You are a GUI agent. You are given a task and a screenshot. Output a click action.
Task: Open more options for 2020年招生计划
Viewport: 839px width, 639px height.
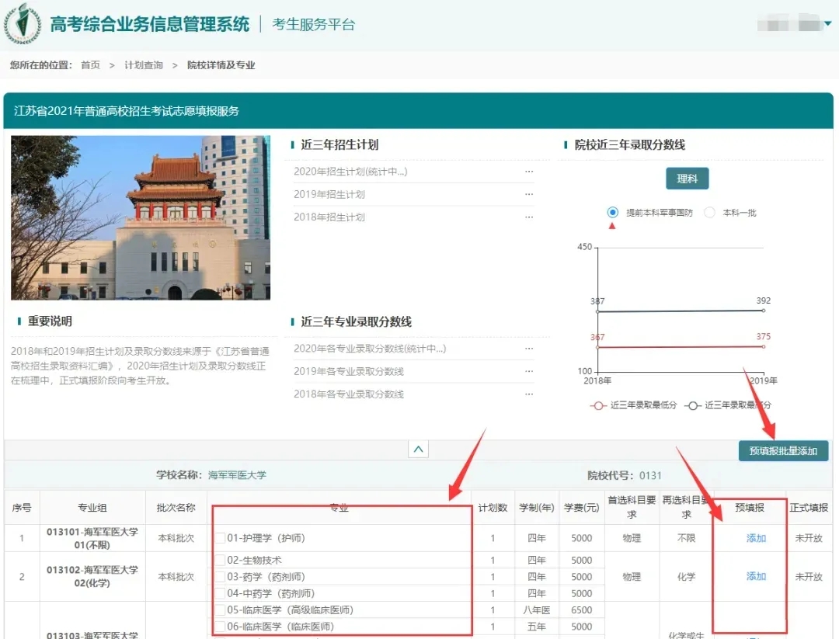529,172
